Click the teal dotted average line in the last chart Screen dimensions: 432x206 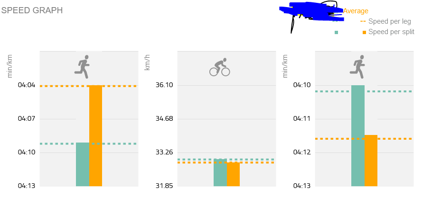tap(394, 91)
